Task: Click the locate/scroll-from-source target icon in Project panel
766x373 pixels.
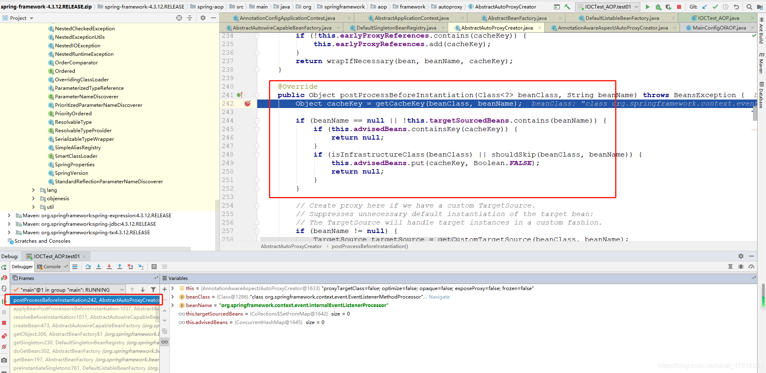Action: pos(179,18)
